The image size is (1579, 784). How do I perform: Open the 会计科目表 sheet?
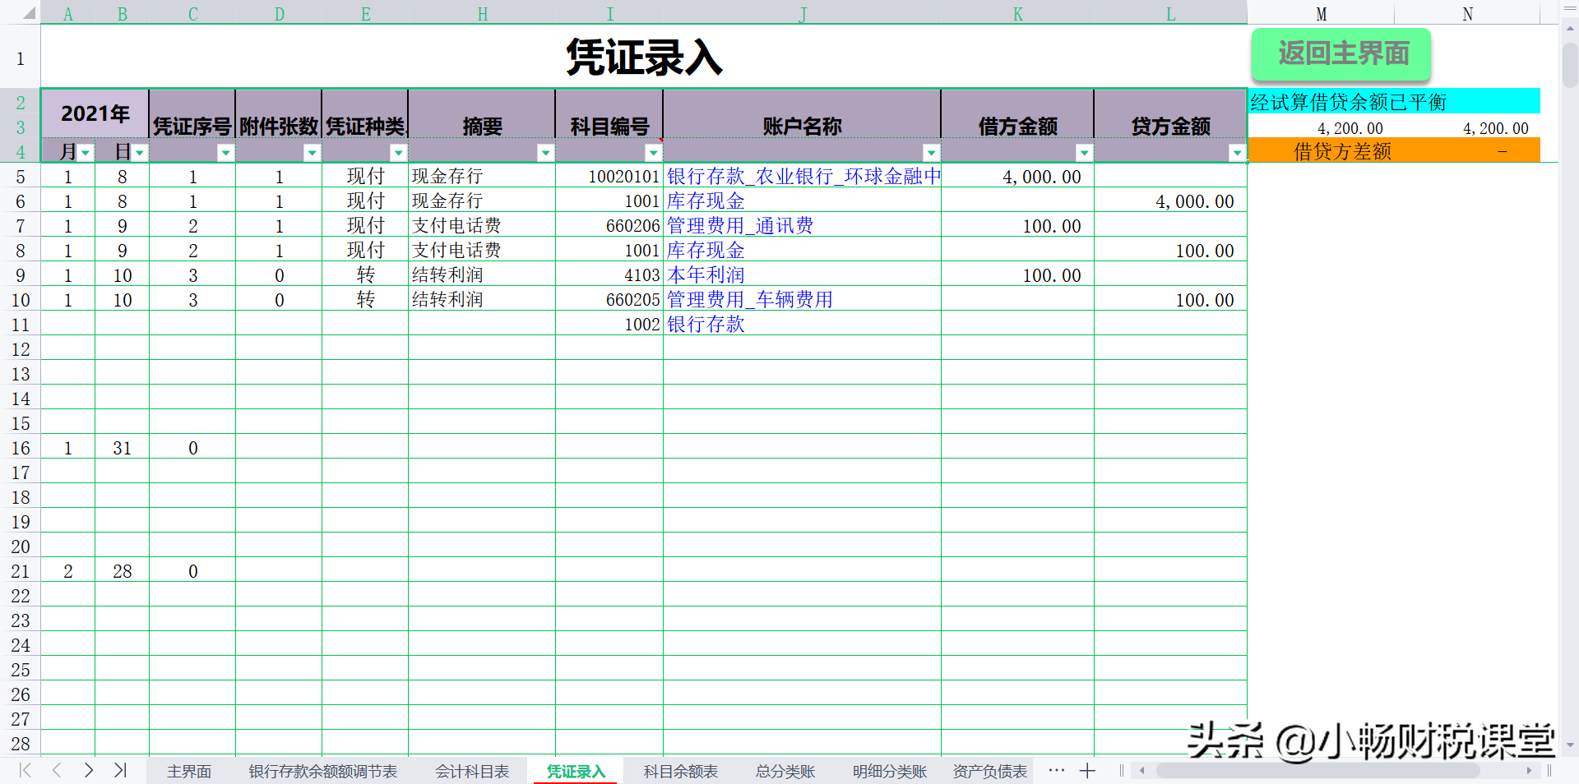point(471,771)
